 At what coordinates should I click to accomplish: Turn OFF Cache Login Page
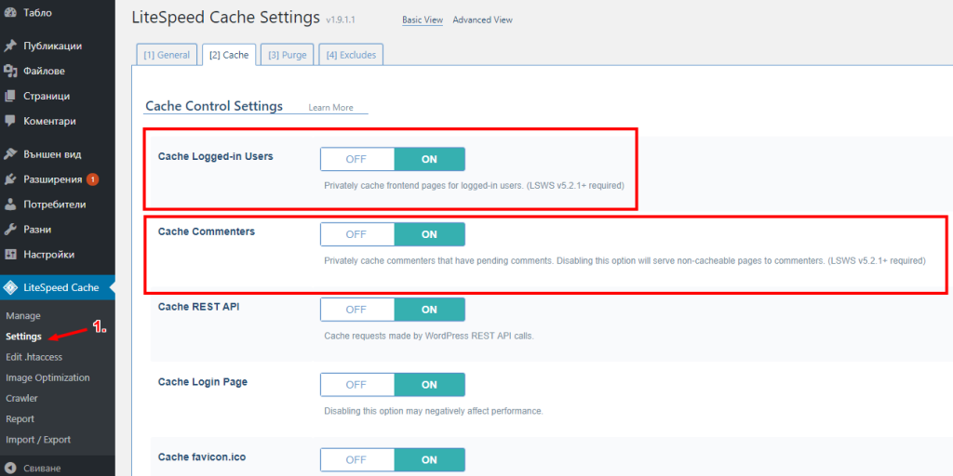pos(356,384)
